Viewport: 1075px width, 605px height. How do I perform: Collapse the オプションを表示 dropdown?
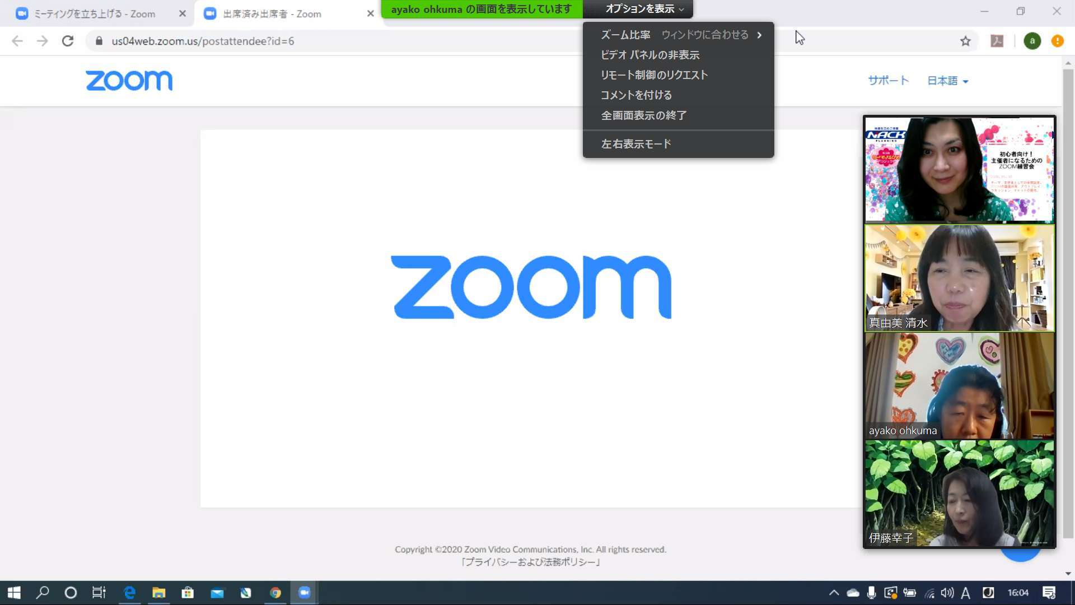644,9
